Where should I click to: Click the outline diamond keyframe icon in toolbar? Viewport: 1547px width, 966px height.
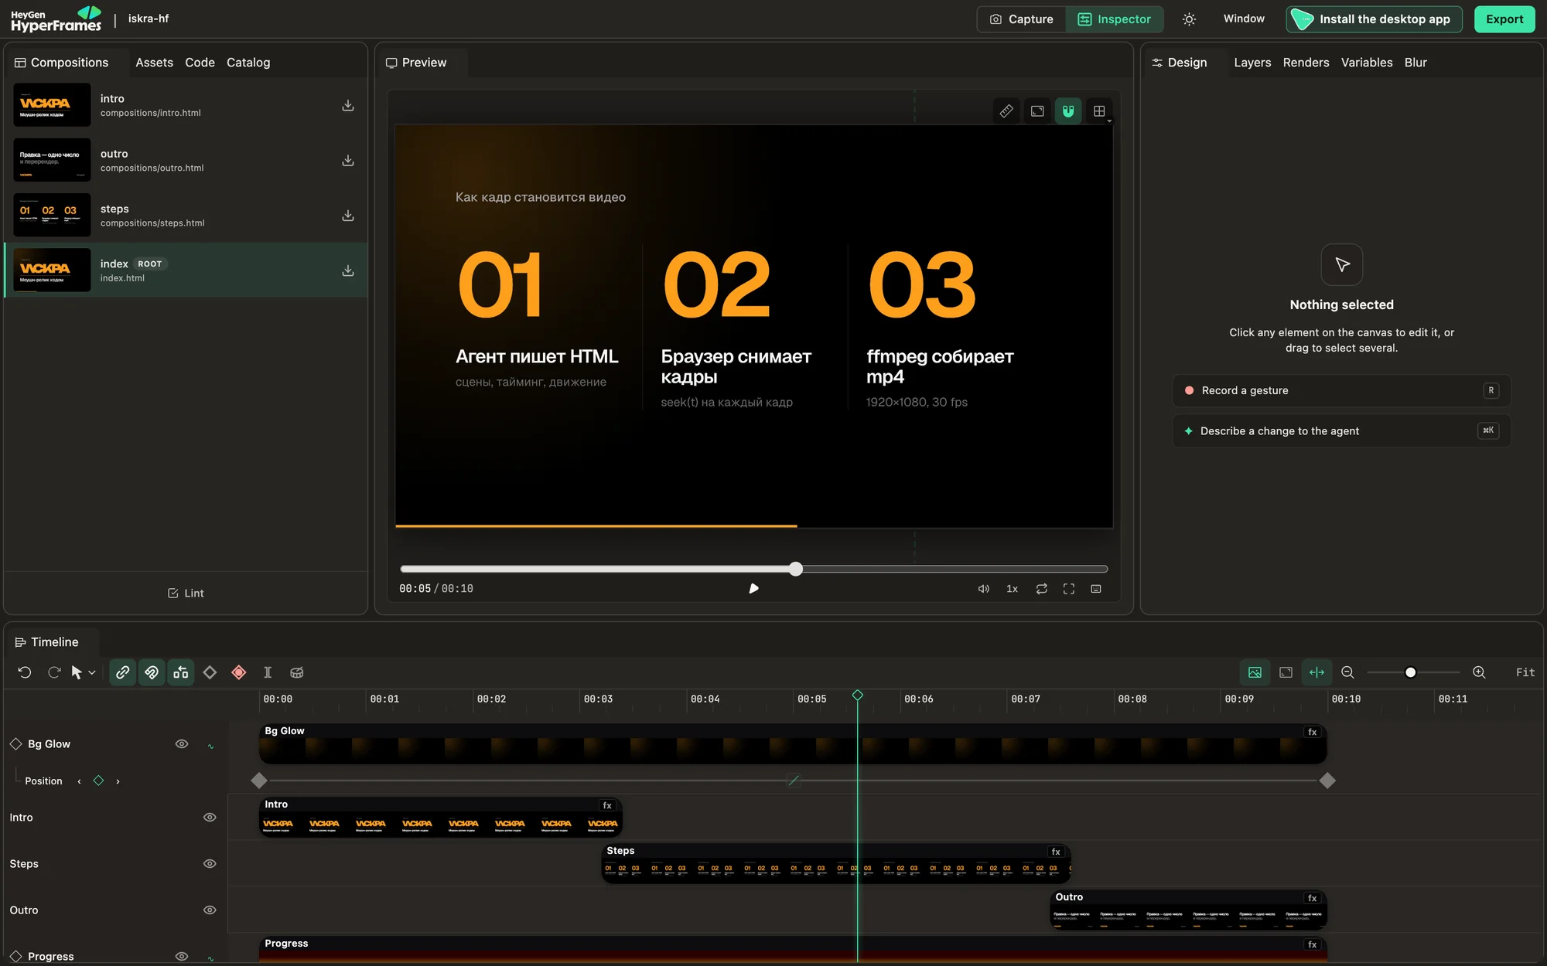(210, 672)
